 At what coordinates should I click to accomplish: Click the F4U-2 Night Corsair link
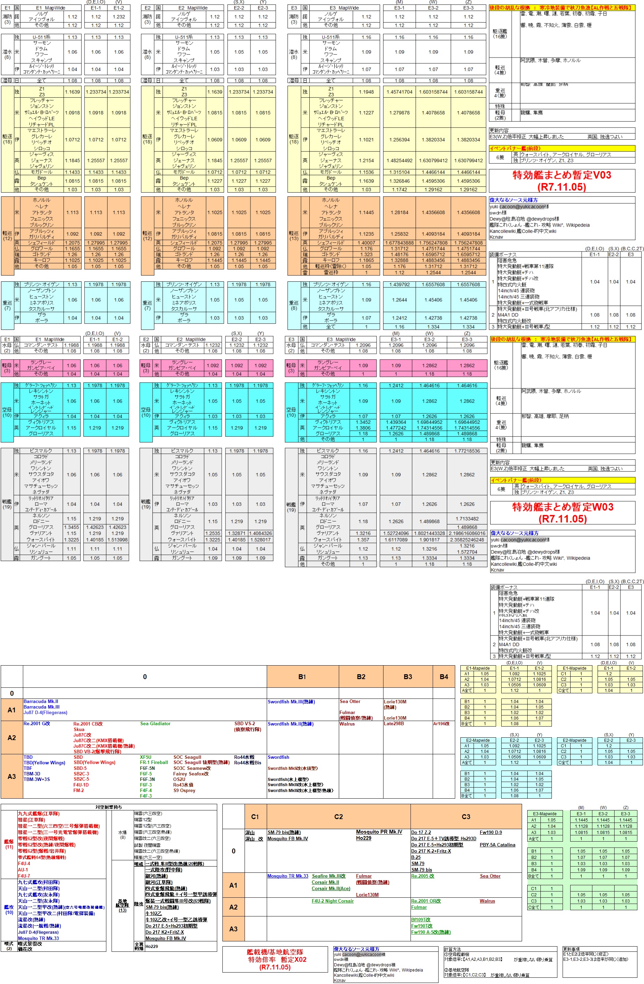[332, 901]
